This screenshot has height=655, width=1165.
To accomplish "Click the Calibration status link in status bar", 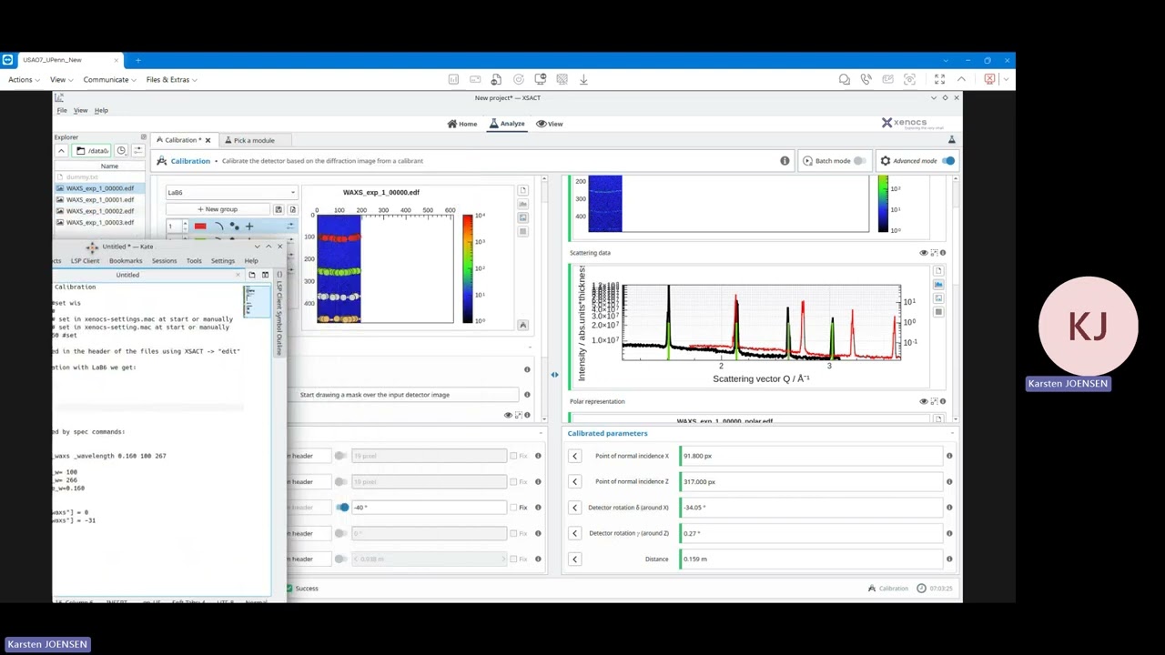I will 887,589.
